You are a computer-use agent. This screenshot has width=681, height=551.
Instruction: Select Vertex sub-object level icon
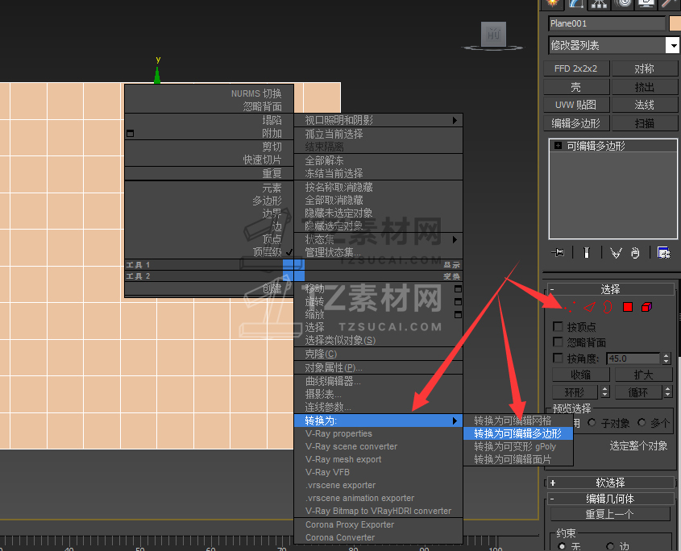coord(571,307)
